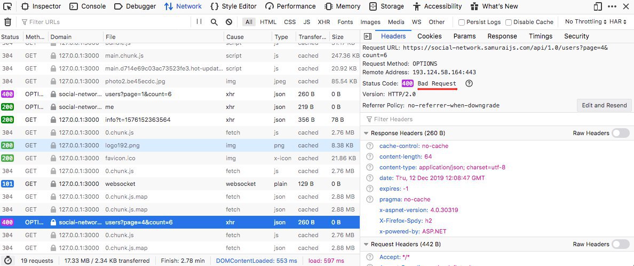This screenshot has height=266, width=634.
Task: Pause network recording
Action: [x=199, y=22]
